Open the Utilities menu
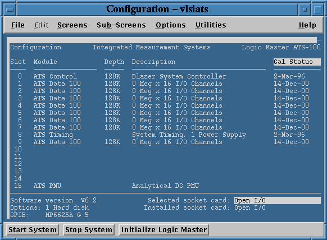Image resolution: width=327 pixels, height=240 pixels. pos(211,25)
